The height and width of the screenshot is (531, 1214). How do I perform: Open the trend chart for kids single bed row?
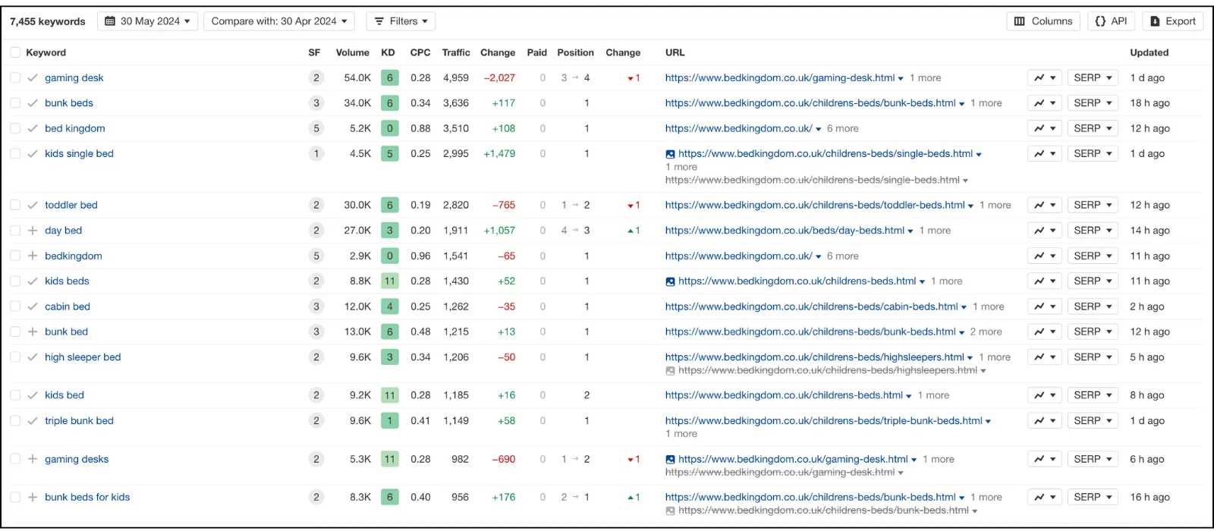tap(1045, 153)
